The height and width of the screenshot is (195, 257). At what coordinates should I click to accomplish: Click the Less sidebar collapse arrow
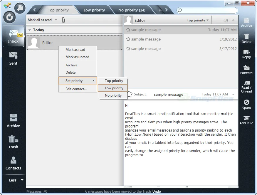coord(22,180)
